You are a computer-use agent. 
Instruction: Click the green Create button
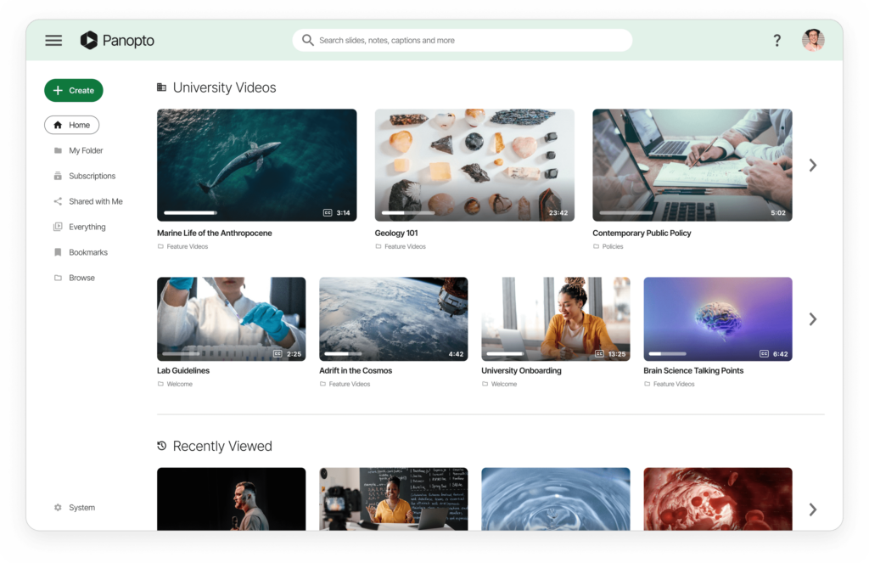(73, 90)
